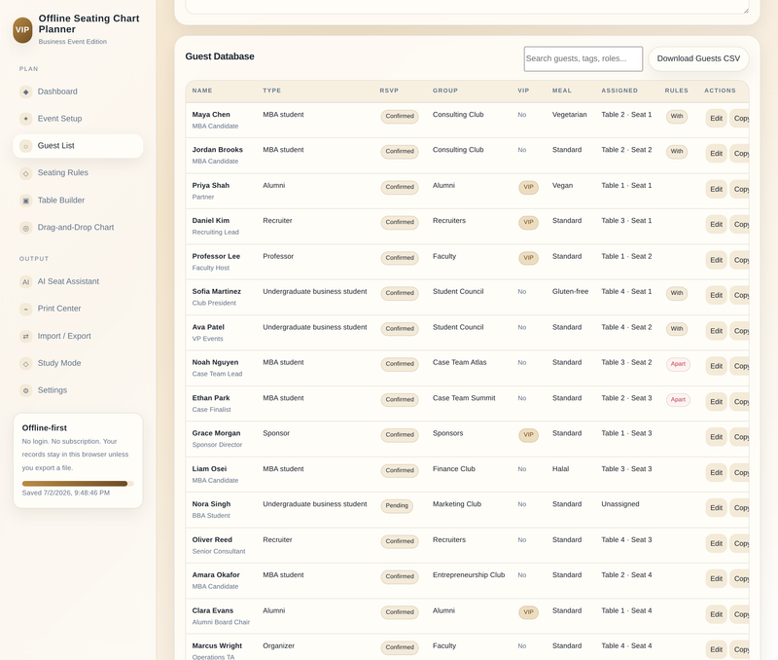Click "Entrepreneurship Club" group text
Image resolution: width=778 pixels, height=660 pixels.
[x=469, y=575]
